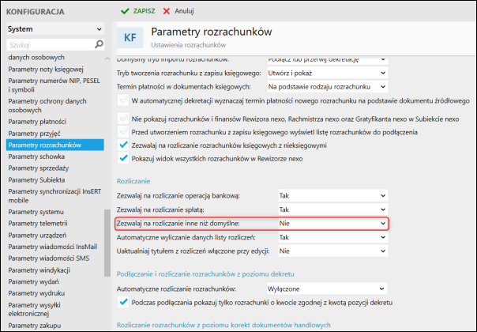Image resolution: width=477 pixels, height=332 pixels.
Task: Click the green ZAPISZ checkmark icon
Action: click(x=125, y=12)
